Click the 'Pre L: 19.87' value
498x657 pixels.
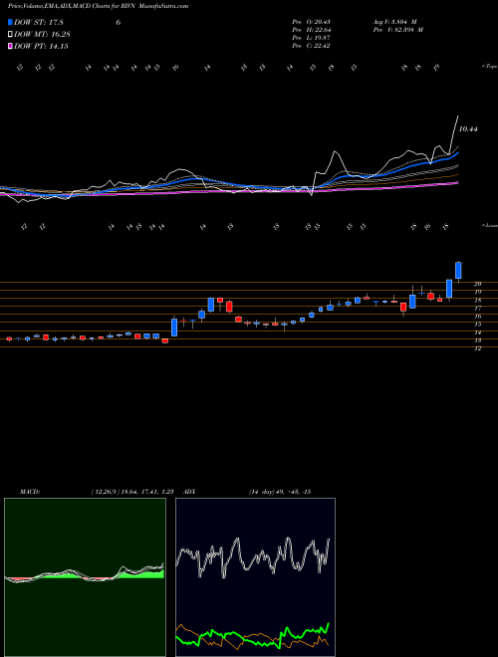click(x=313, y=38)
